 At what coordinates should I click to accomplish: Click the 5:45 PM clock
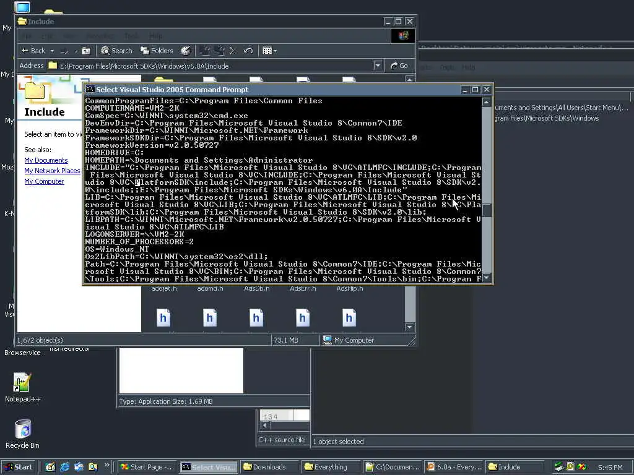(x=610, y=468)
